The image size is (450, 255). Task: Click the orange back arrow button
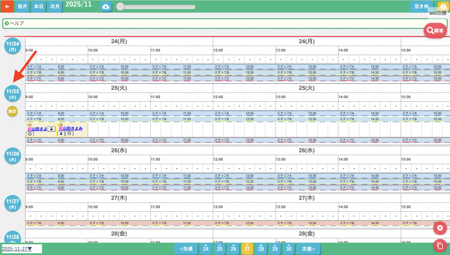click(x=7, y=7)
